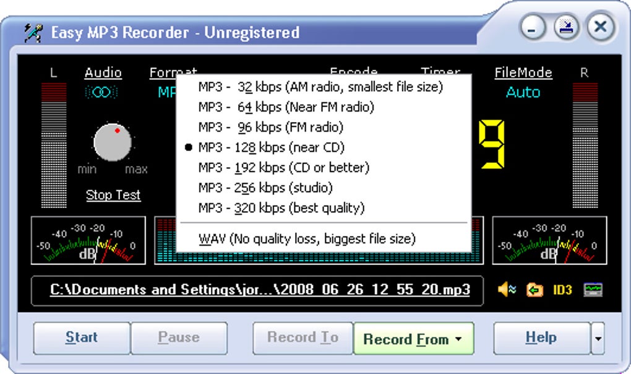Choose MP3 - 64 kbps (Near FM radio)
The height and width of the screenshot is (374, 631).
pos(324,107)
